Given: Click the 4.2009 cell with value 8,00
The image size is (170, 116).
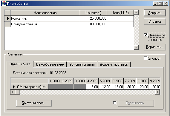Looking at the screenshot, I should [x=92, y=87].
